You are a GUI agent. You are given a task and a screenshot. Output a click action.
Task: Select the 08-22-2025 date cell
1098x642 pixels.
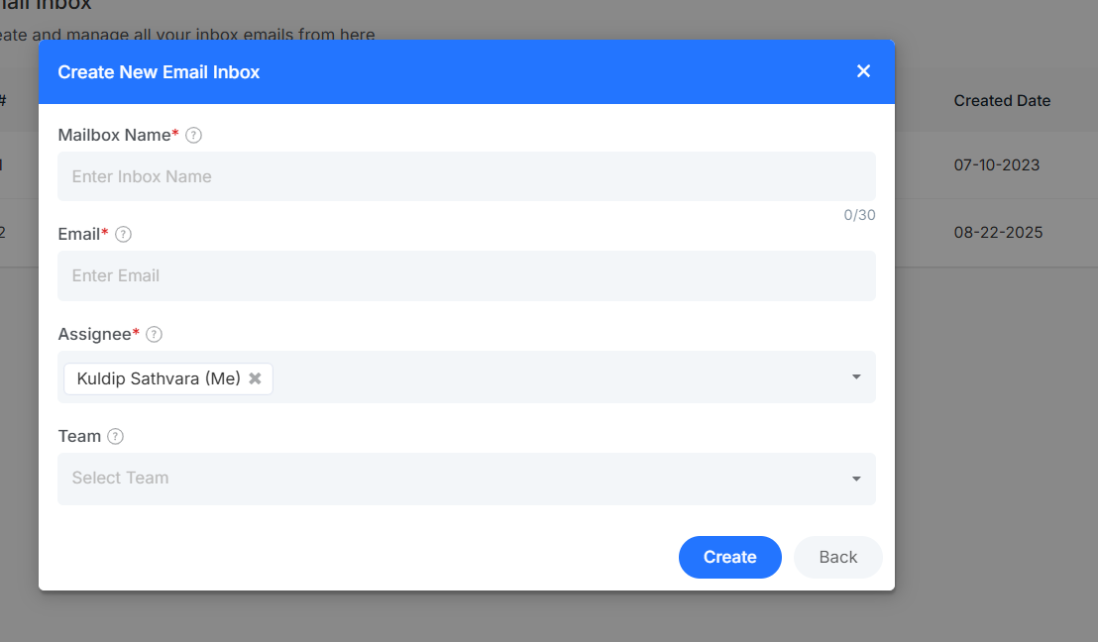pos(998,233)
